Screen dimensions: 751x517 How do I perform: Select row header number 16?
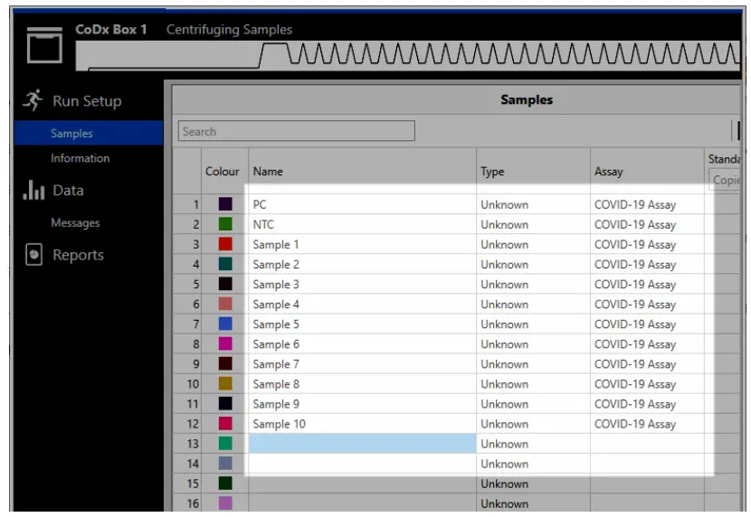pyautogui.click(x=187, y=503)
